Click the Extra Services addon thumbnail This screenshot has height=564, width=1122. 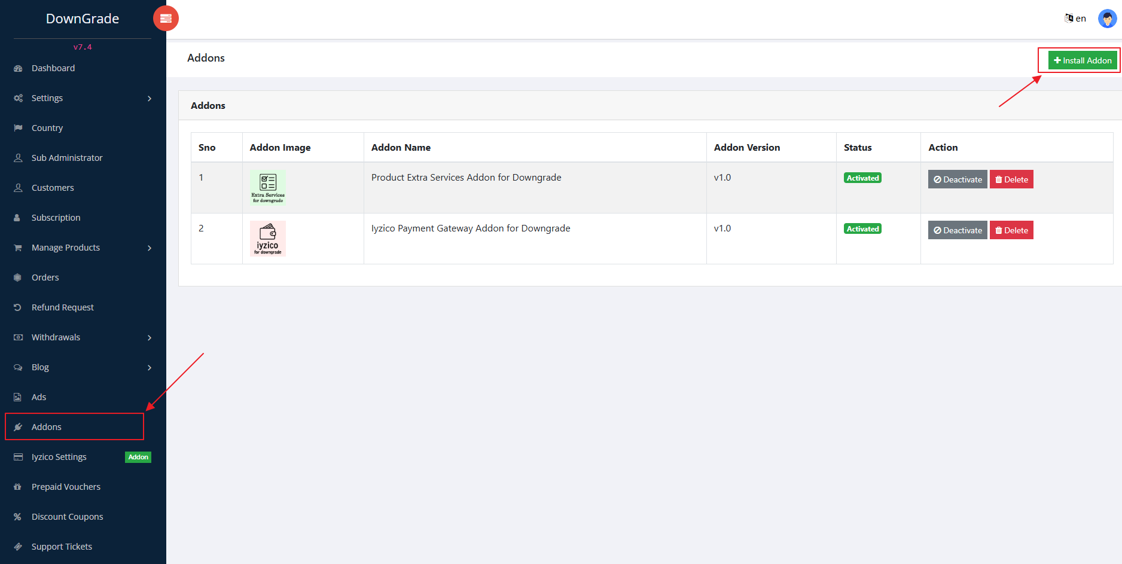(268, 187)
